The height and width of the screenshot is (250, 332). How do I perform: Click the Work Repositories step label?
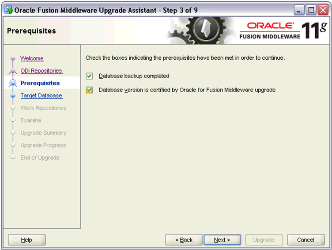(x=43, y=108)
